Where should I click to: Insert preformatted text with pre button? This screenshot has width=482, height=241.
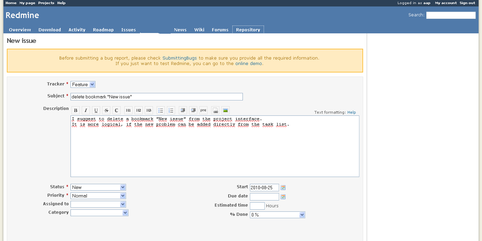[x=203, y=110]
